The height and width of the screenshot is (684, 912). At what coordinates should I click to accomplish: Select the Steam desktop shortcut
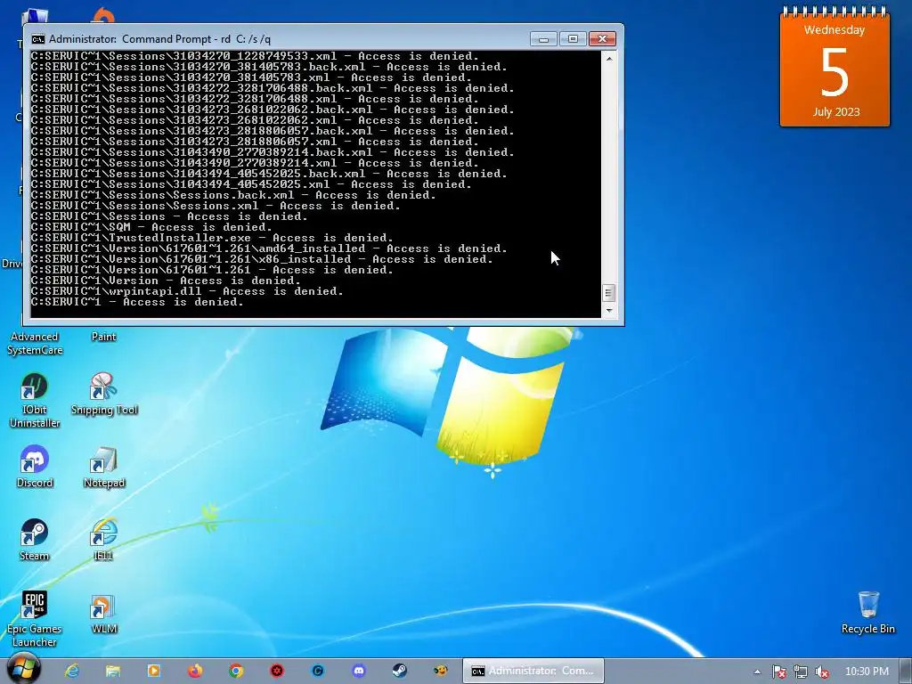point(35,541)
